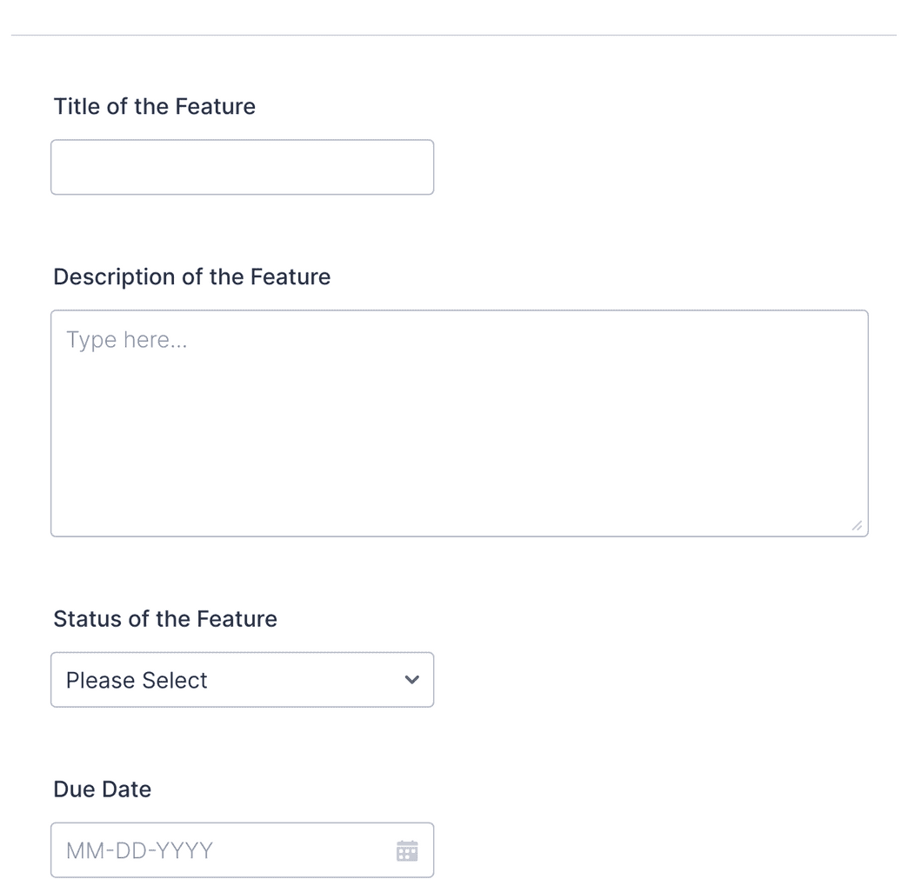908x879 pixels.
Task: Click the Description of the Feature label
Action: [x=191, y=276]
